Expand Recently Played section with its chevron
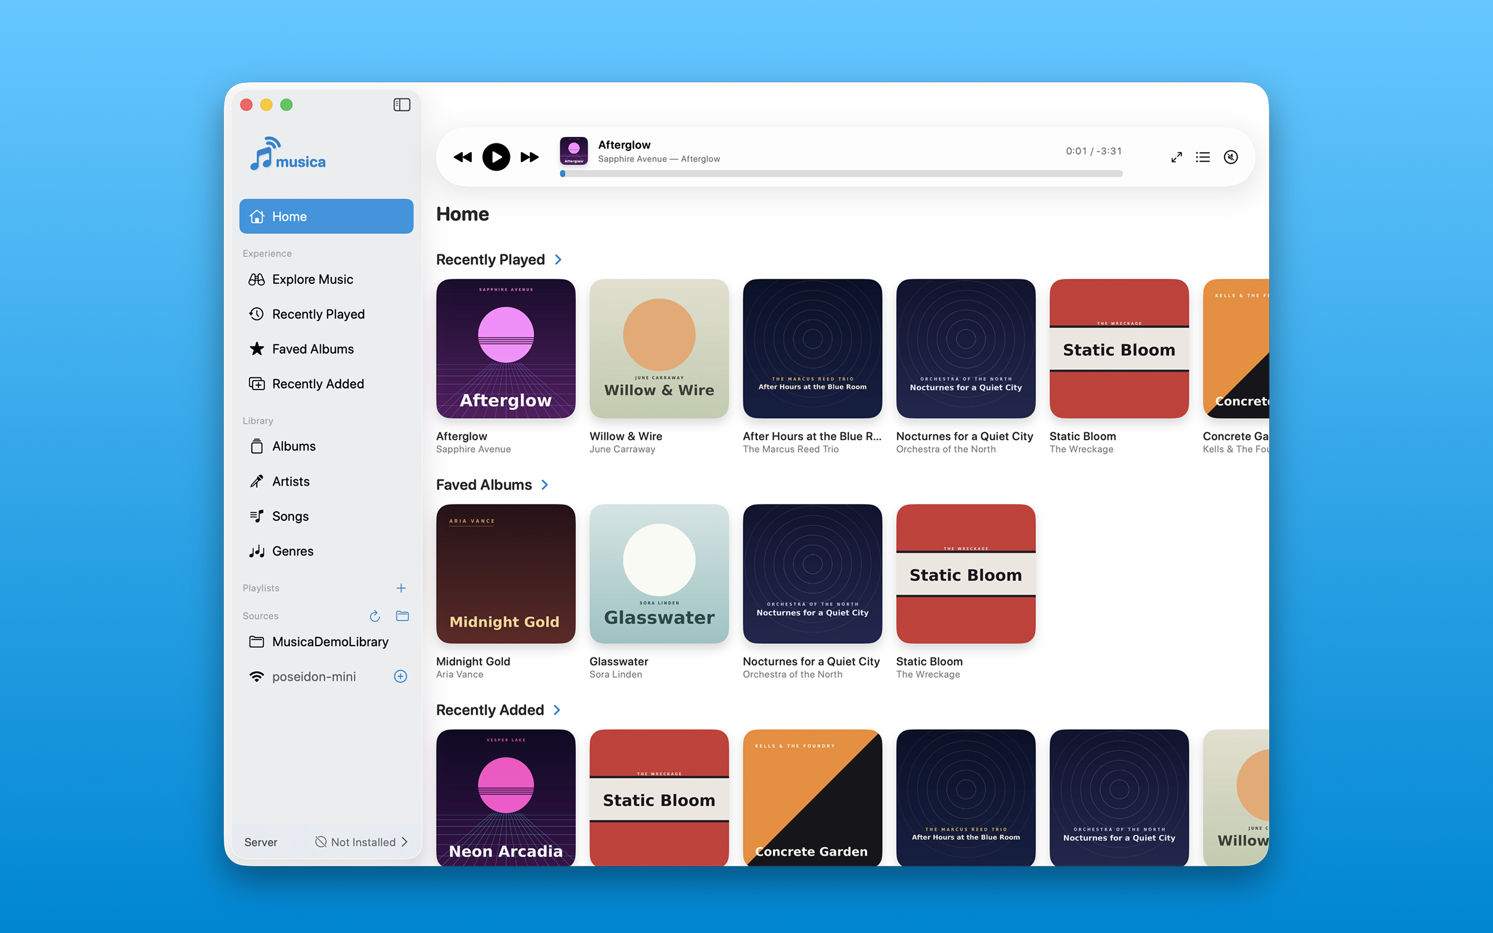 (x=558, y=260)
